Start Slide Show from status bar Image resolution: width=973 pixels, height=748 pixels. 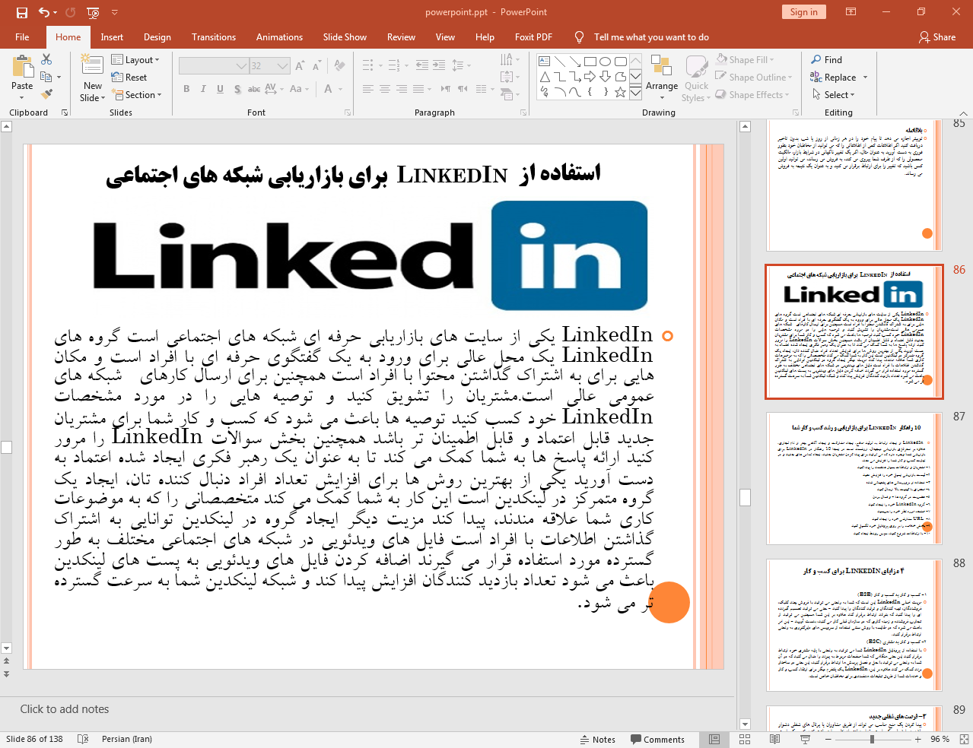805,739
